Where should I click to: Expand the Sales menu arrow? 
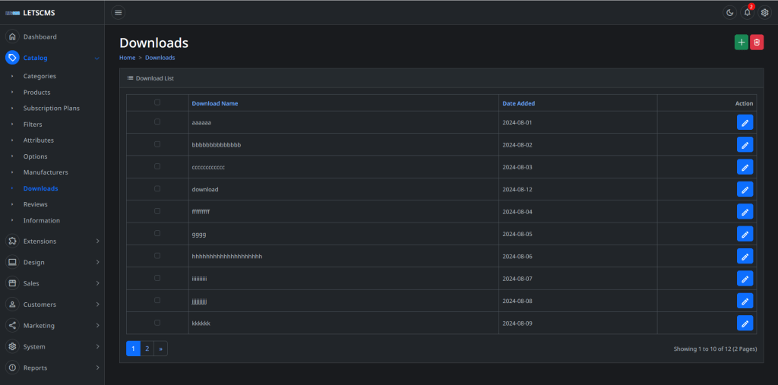coord(98,283)
